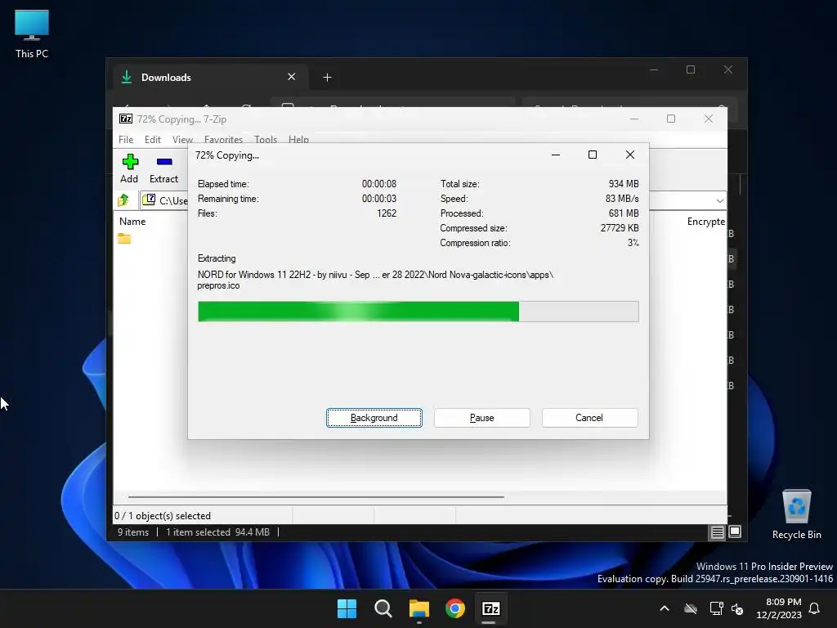Click the '83 MB/s' speed value

(622, 199)
